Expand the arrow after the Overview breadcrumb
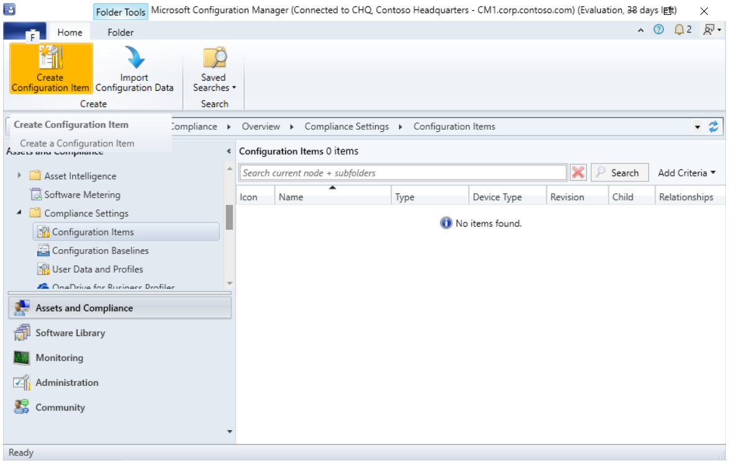This screenshot has height=461, width=729. tap(291, 127)
